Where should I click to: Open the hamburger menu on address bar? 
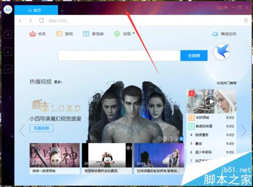coord(246,21)
